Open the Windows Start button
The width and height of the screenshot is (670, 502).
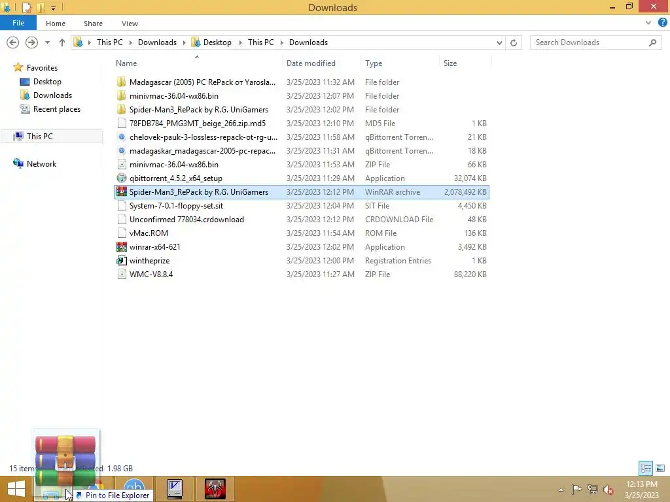coord(16,489)
